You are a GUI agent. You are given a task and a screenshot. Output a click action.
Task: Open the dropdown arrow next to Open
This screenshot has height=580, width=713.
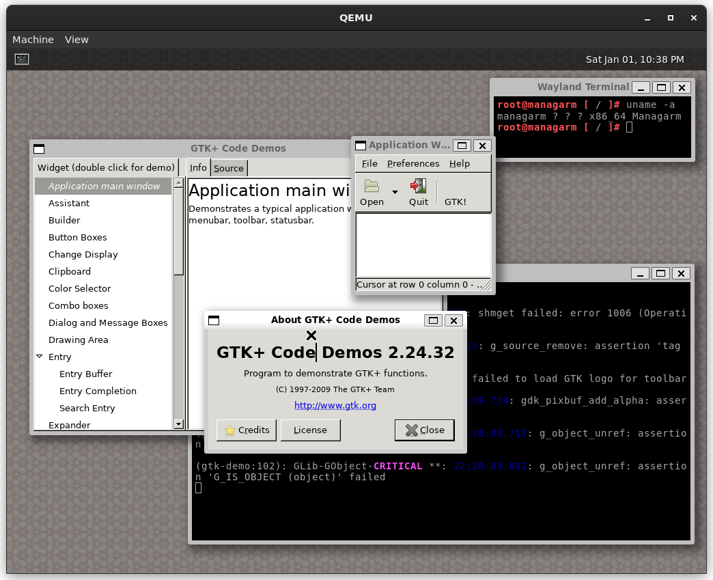coord(395,192)
